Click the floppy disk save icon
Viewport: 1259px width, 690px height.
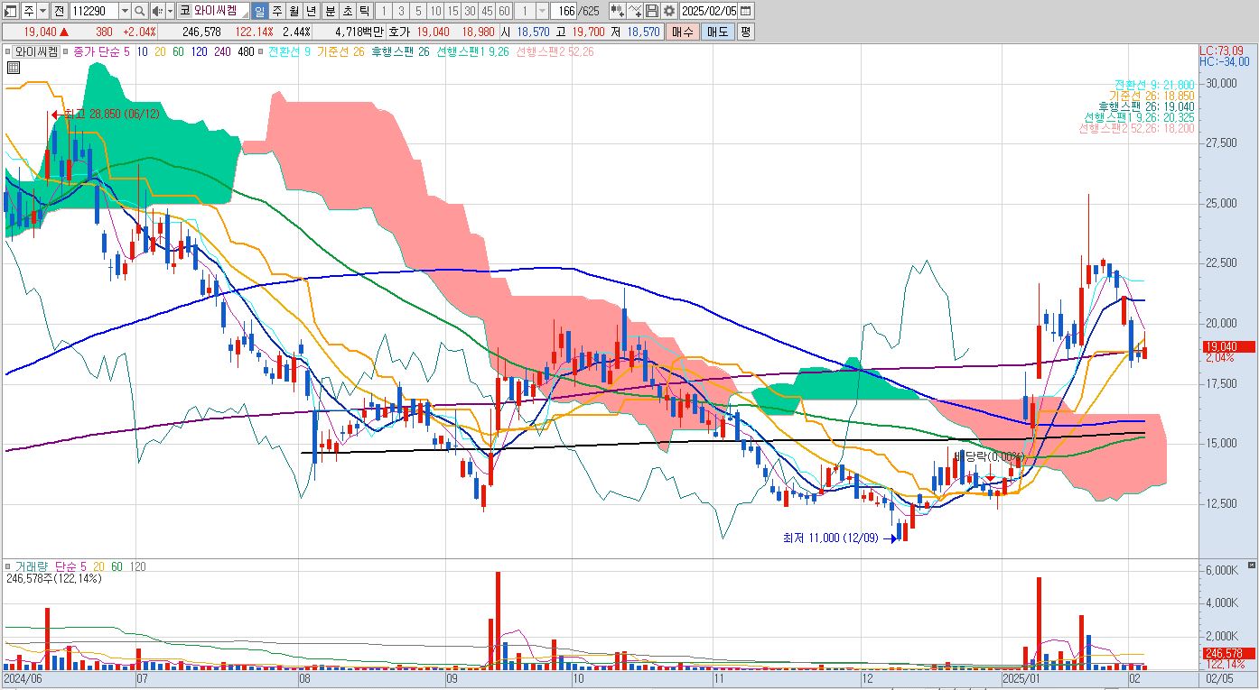click(x=652, y=11)
